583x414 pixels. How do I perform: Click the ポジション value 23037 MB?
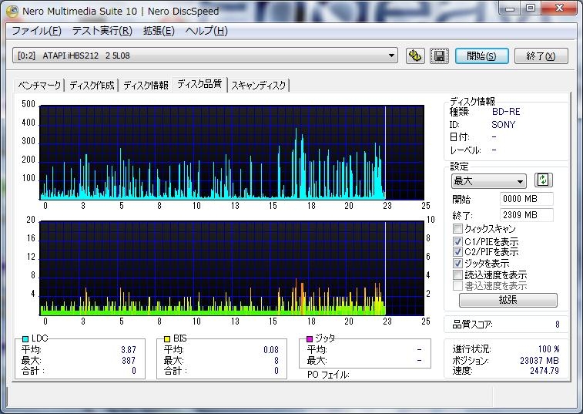pos(539,360)
